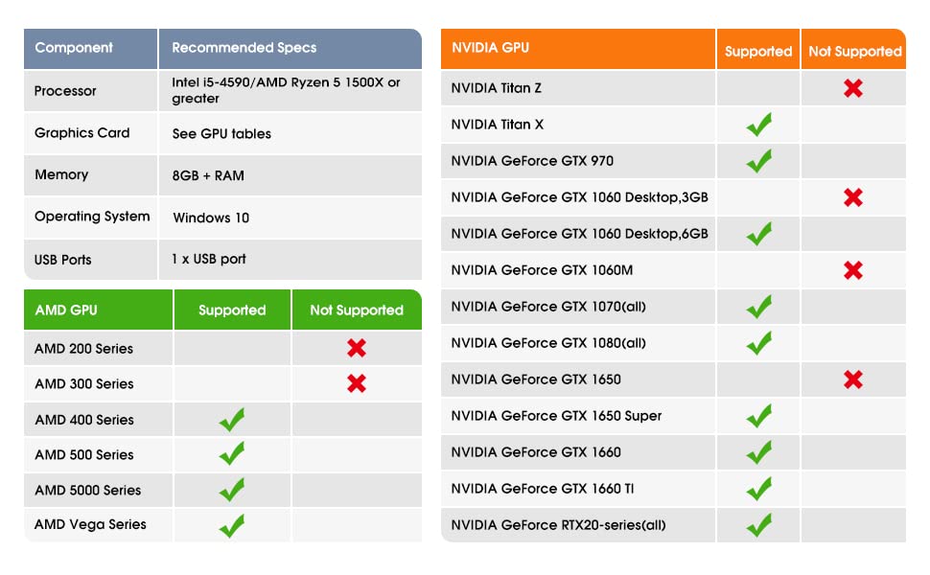
Task: Click the NVIDIA table Not Supported header
Action: click(854, 52)
